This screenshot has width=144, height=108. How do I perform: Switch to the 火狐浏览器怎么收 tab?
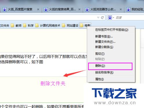click(x=104, y=10)
